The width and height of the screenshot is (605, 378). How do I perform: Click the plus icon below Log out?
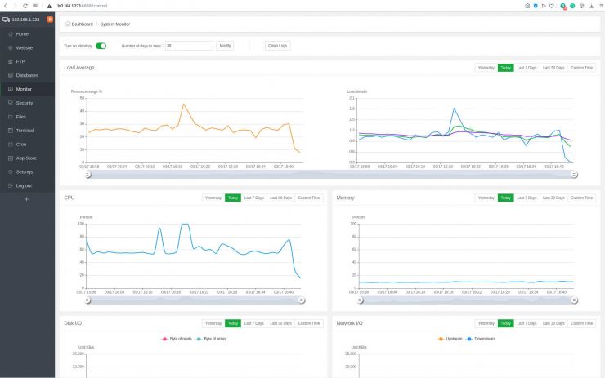click(x=26, y=199)
